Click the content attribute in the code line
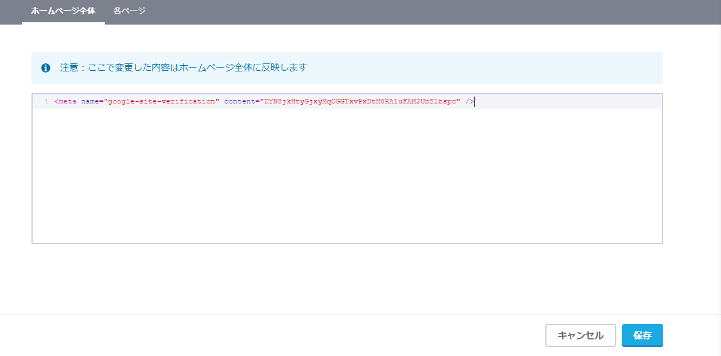The width and height of the screenshot is (721, 356). [x=240, y=101]
